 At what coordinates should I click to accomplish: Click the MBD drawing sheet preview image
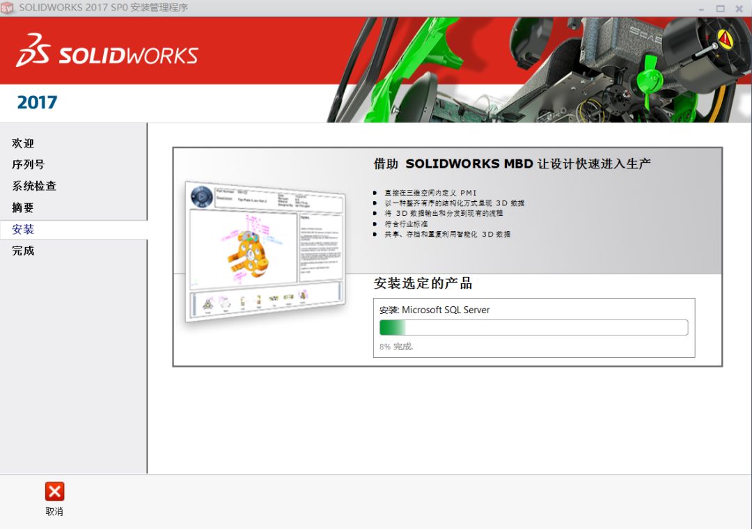[x=265, y=252]
